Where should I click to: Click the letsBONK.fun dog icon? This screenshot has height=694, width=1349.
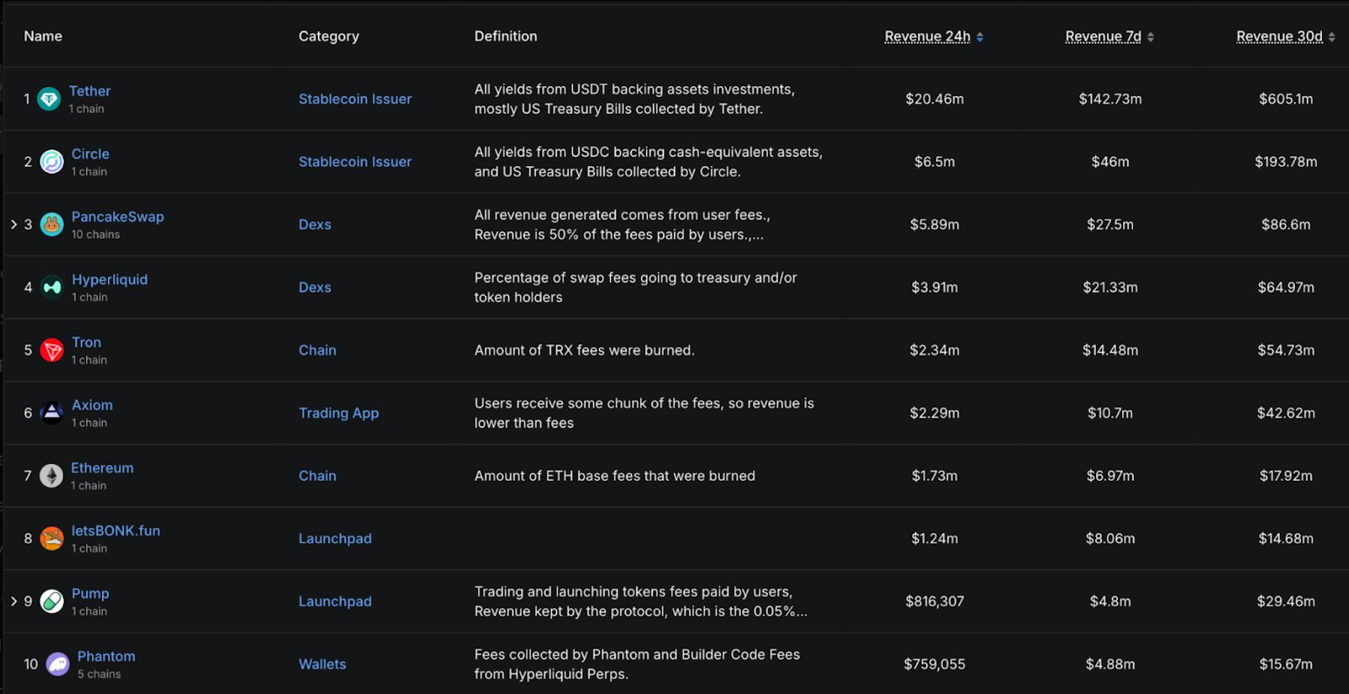(52, 539)
